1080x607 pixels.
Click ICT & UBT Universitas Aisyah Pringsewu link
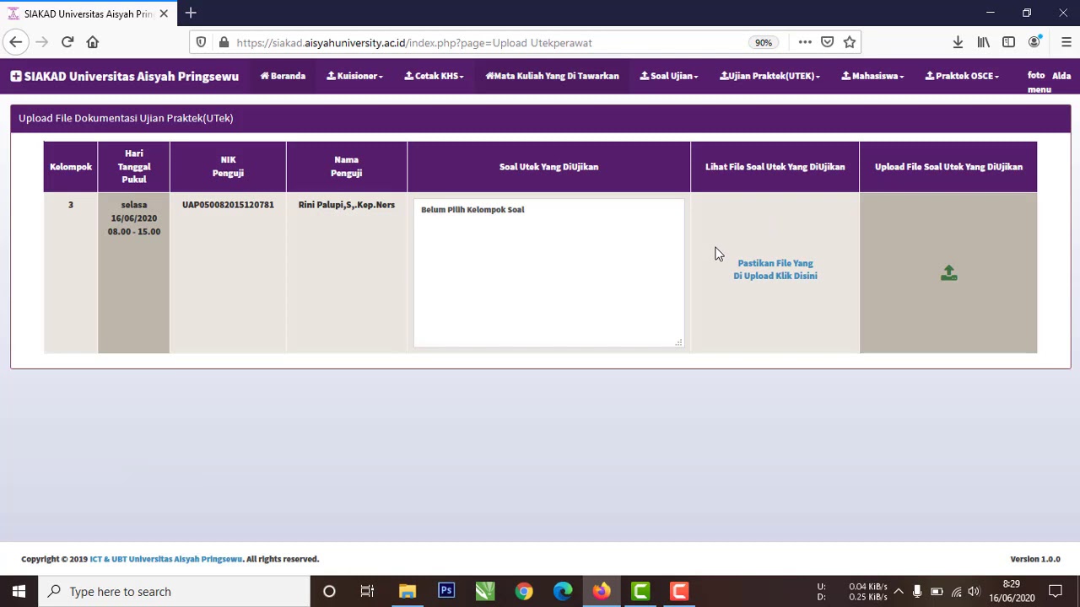point(166,559)
